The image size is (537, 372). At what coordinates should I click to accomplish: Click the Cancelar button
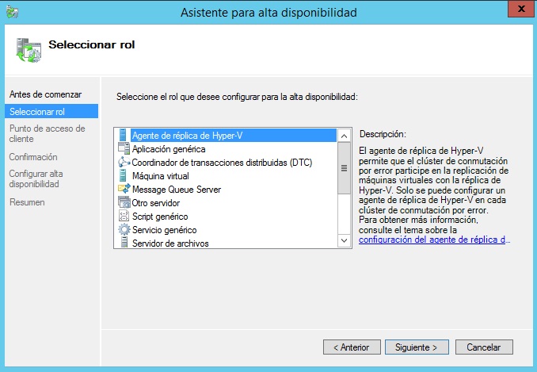click(x=484, y=347)
